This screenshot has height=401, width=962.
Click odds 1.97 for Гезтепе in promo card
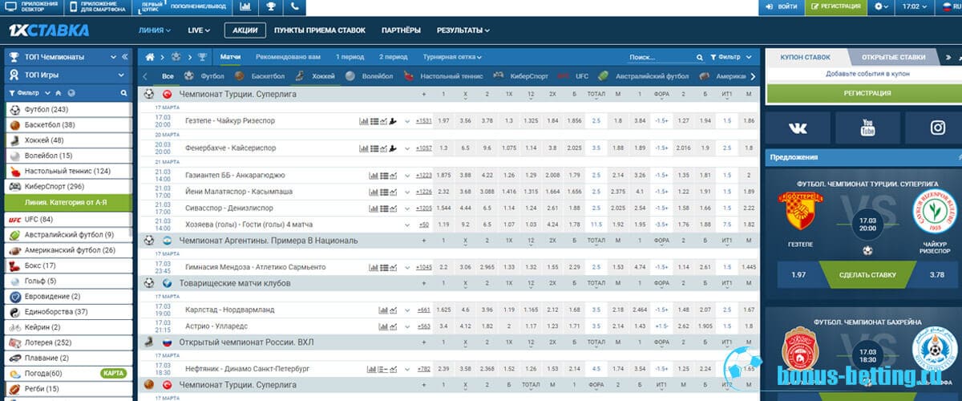798,275
